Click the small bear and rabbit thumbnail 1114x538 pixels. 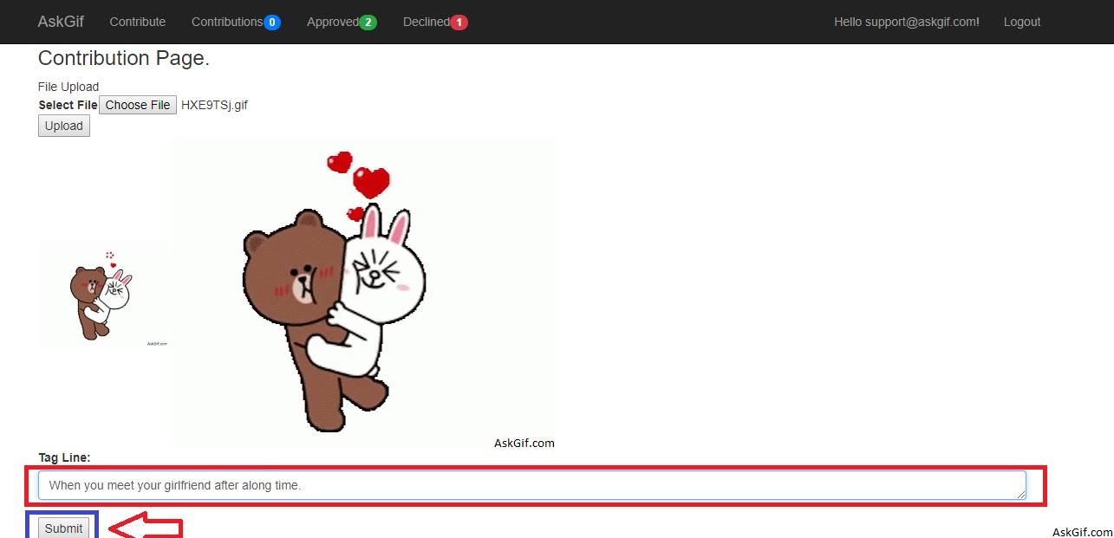[x=103, y=295]
